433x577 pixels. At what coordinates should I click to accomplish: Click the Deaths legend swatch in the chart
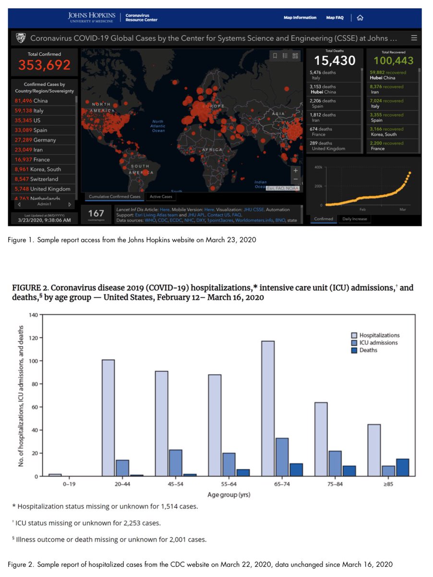[354, 351]
